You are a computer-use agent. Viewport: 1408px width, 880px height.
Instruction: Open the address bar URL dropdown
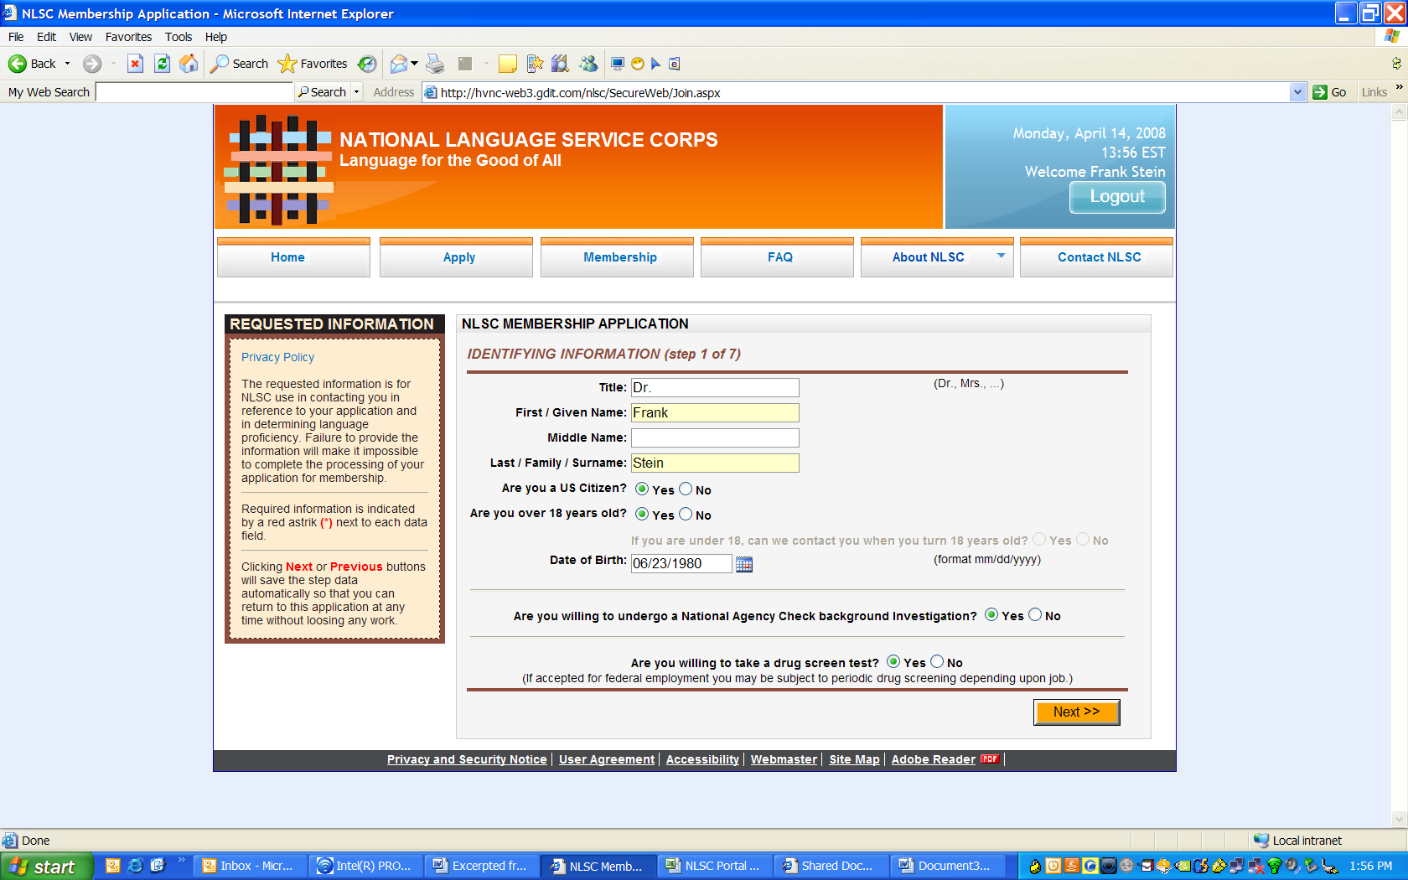pos(1298,92)
